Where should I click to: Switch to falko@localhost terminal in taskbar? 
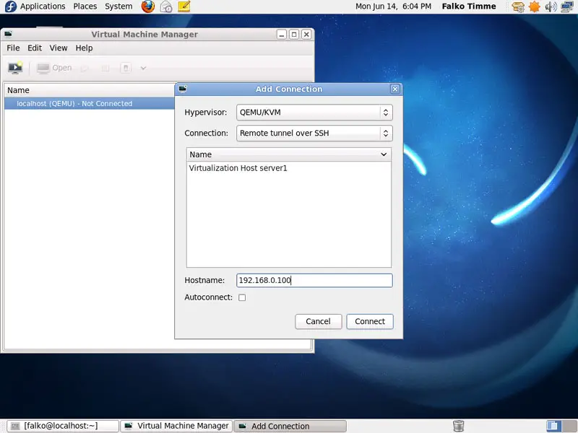63,426
